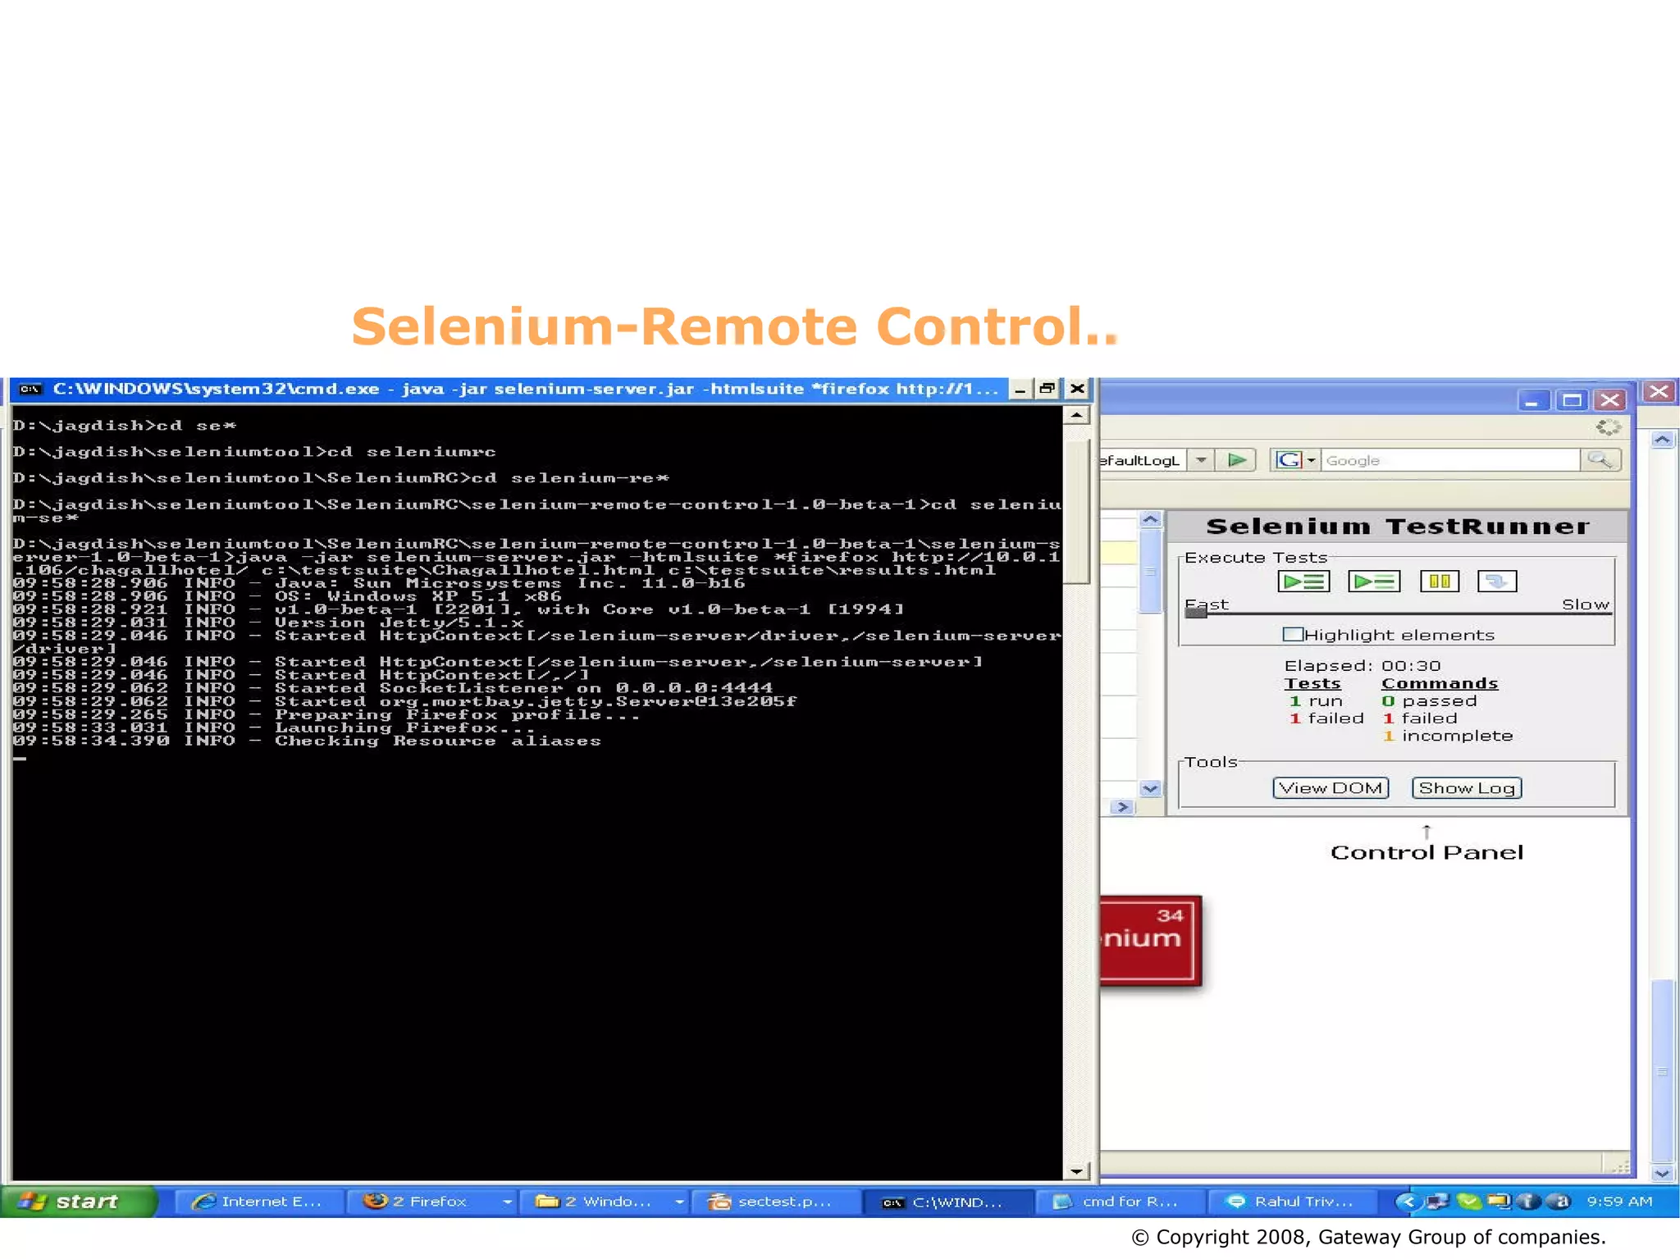
Task: Open the Google search engine dropdown
Action: click(1296, 460)
